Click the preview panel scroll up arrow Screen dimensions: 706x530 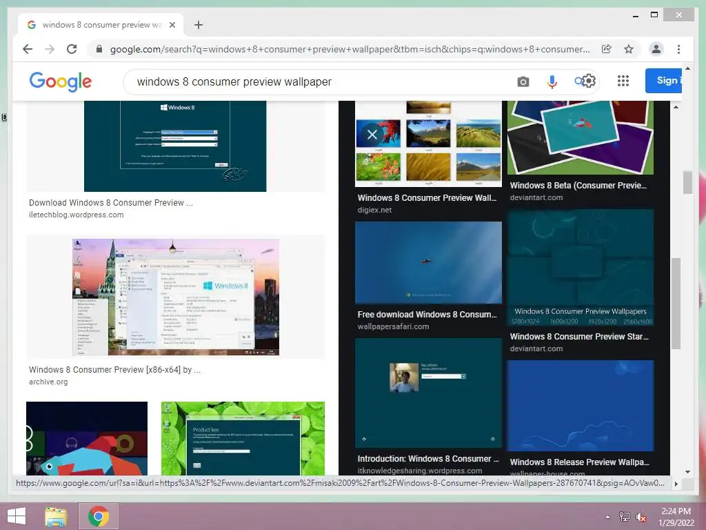point(676,107)
